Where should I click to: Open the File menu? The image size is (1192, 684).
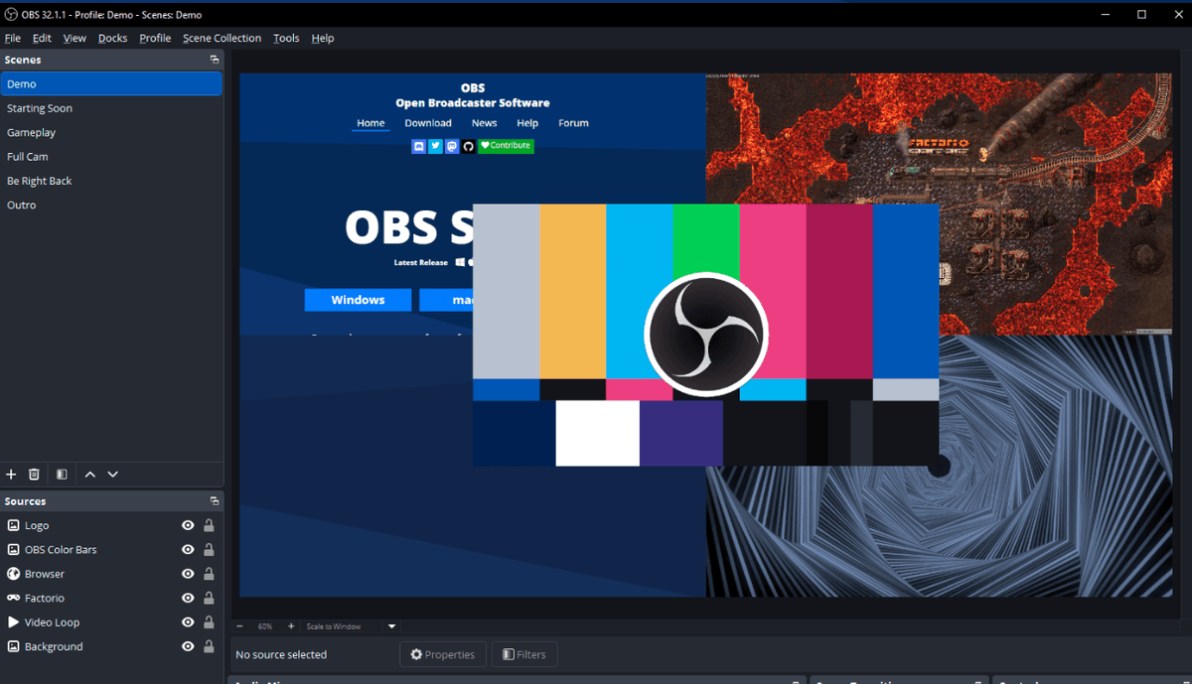13,38
